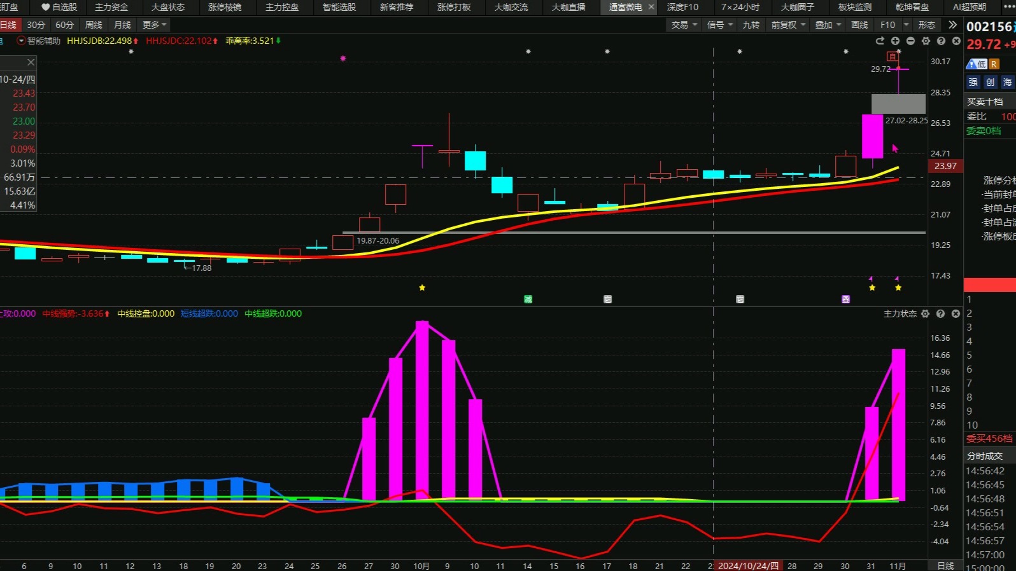
Task: Switch to the 大咖直播 tab
Action: 568,7
